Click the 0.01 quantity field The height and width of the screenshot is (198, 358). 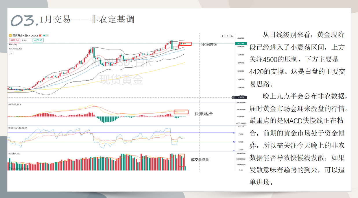coord(26,40)
